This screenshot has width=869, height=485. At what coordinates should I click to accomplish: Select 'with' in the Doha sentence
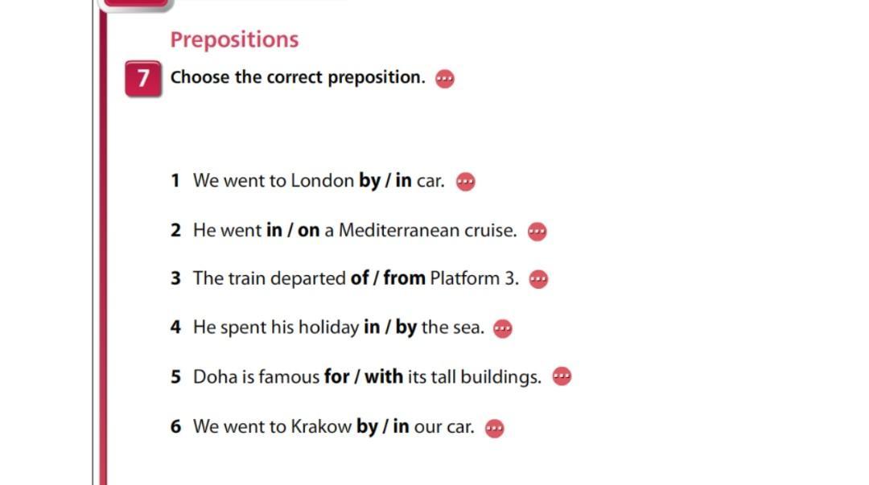click(x=384, y=376)
